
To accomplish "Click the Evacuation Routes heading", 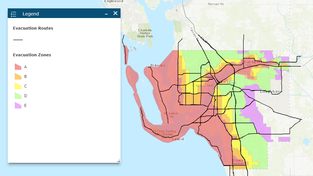I will coord(33,28).
